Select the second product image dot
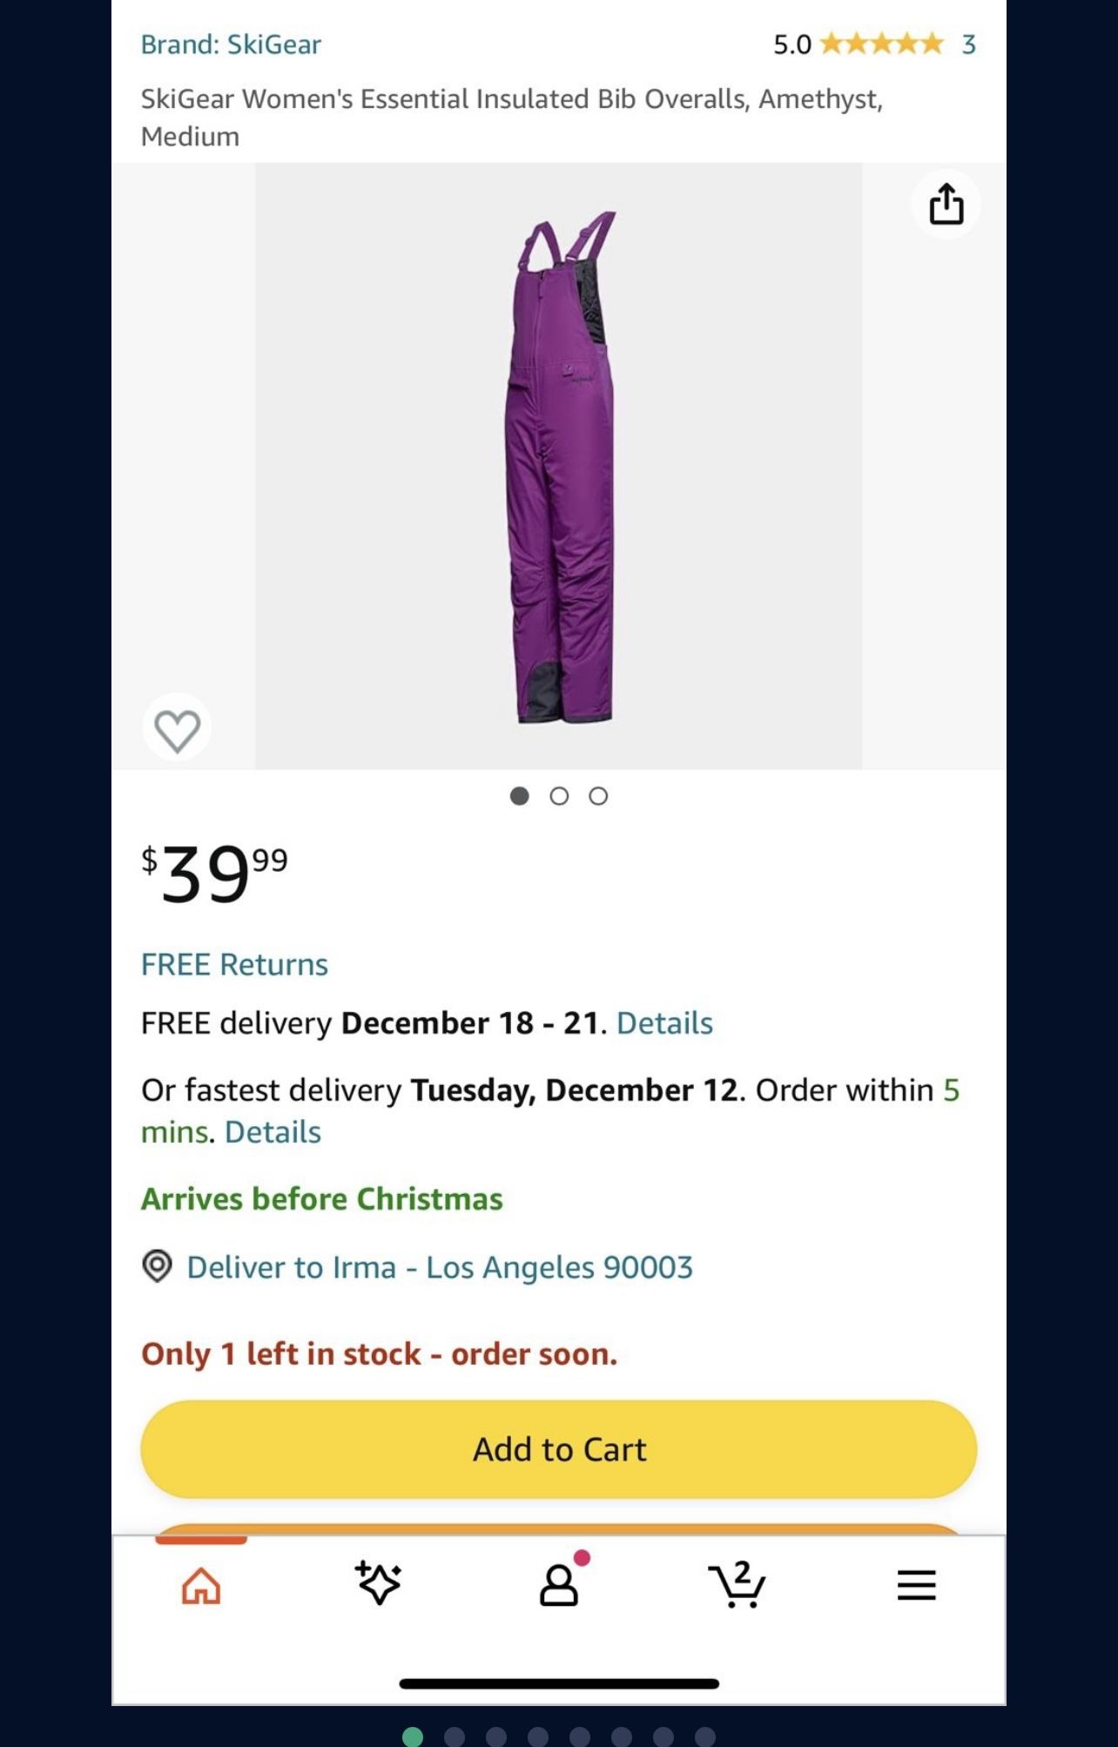This screenshot has height=1747, width=1118. pos(559,796)
